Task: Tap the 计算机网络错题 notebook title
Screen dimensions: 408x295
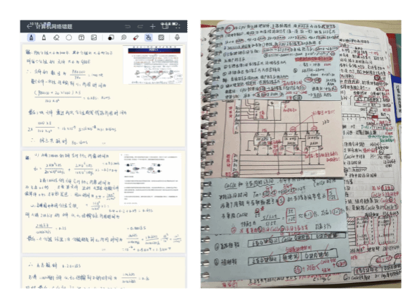Action: point(54,27)
